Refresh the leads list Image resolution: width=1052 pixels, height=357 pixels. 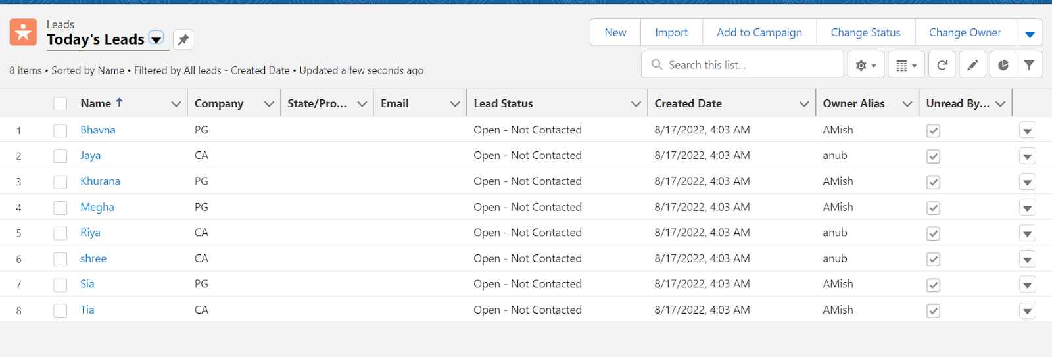click(942, 65)
